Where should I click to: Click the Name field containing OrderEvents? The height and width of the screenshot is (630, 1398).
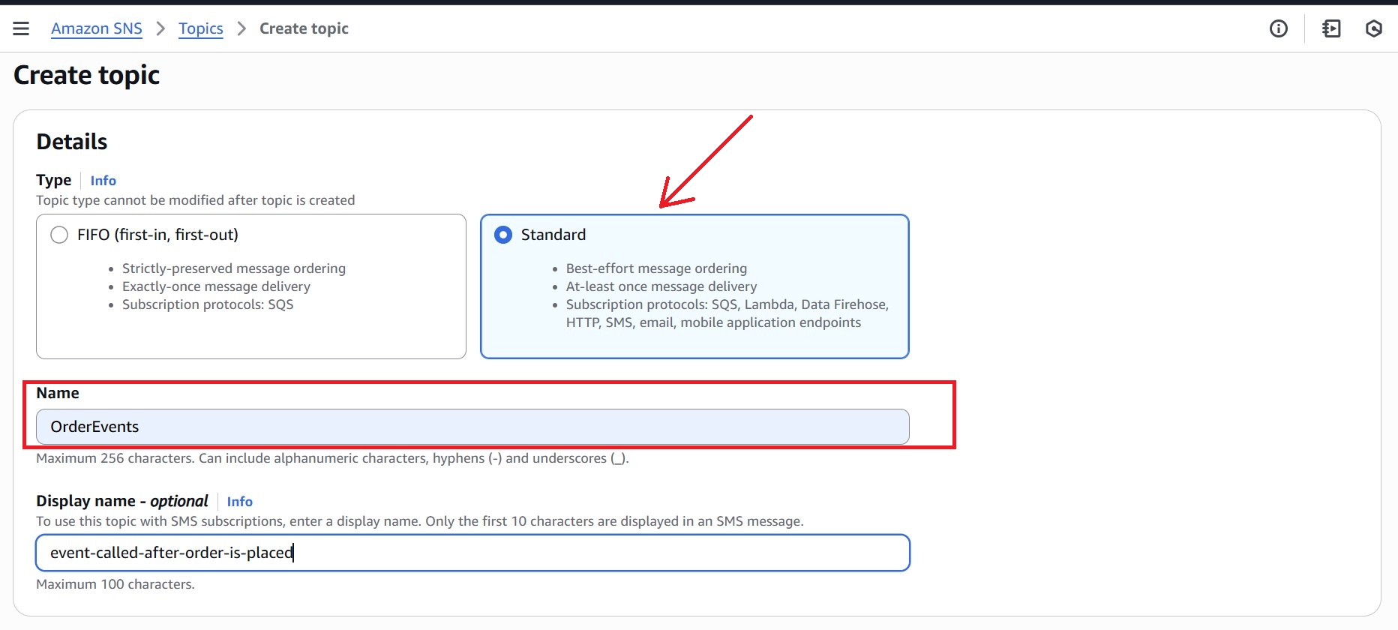pyautogui.click(x=472, y=427)
